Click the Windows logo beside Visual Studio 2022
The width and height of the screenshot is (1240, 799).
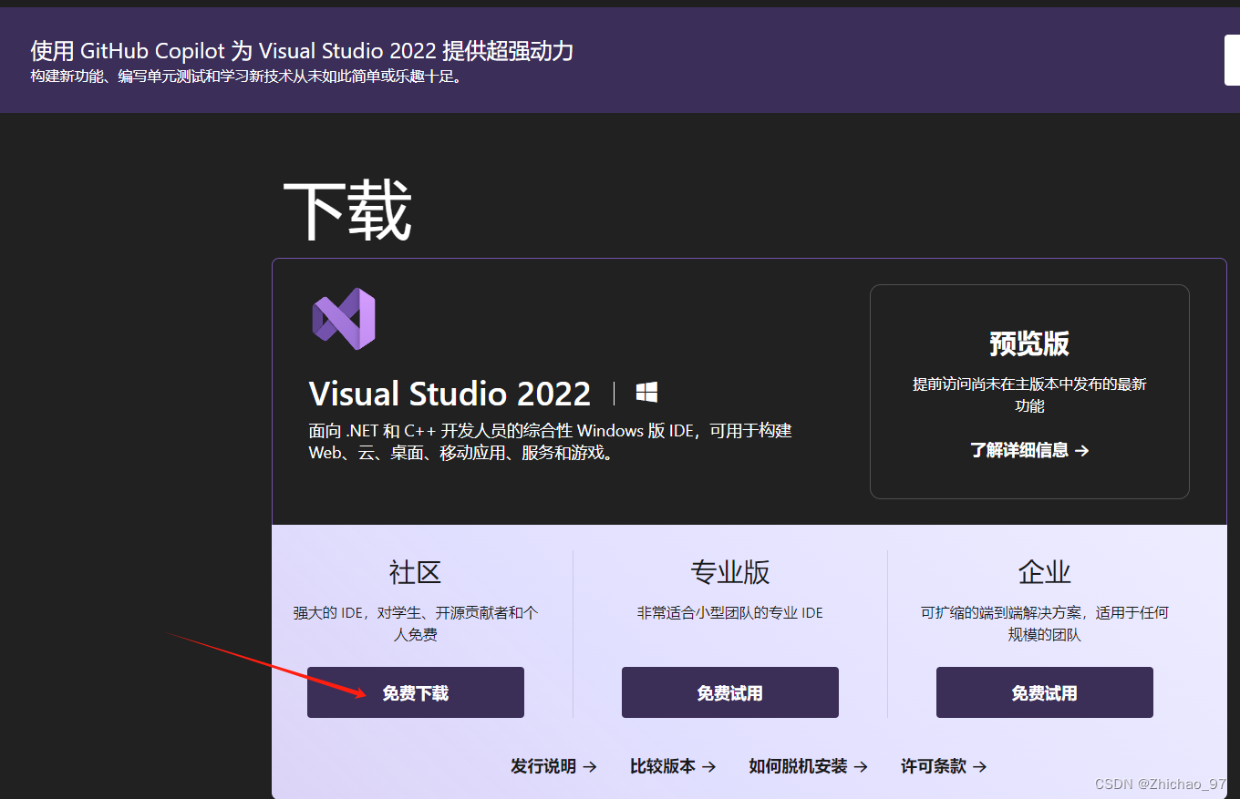[646, 393]
